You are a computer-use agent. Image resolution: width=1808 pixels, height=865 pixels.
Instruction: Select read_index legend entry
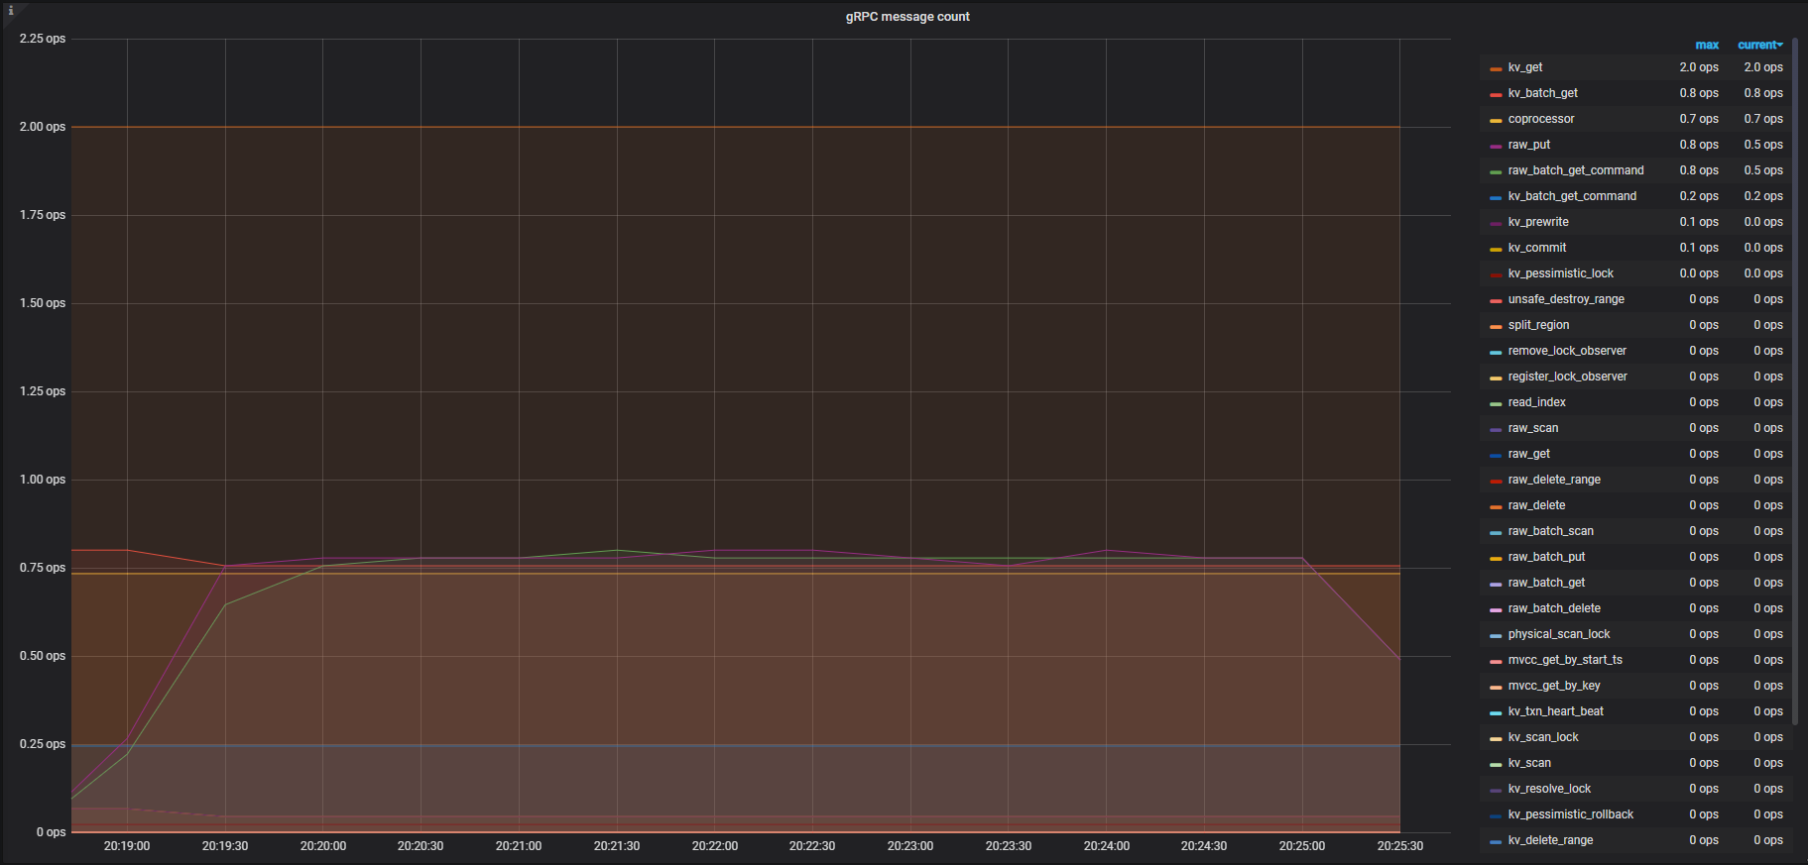click(x=1537, y=402)
